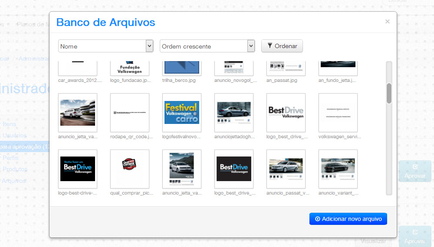
Task: Select the anuncio_passat_v thumbnail
Action: (x=286, y=169)
